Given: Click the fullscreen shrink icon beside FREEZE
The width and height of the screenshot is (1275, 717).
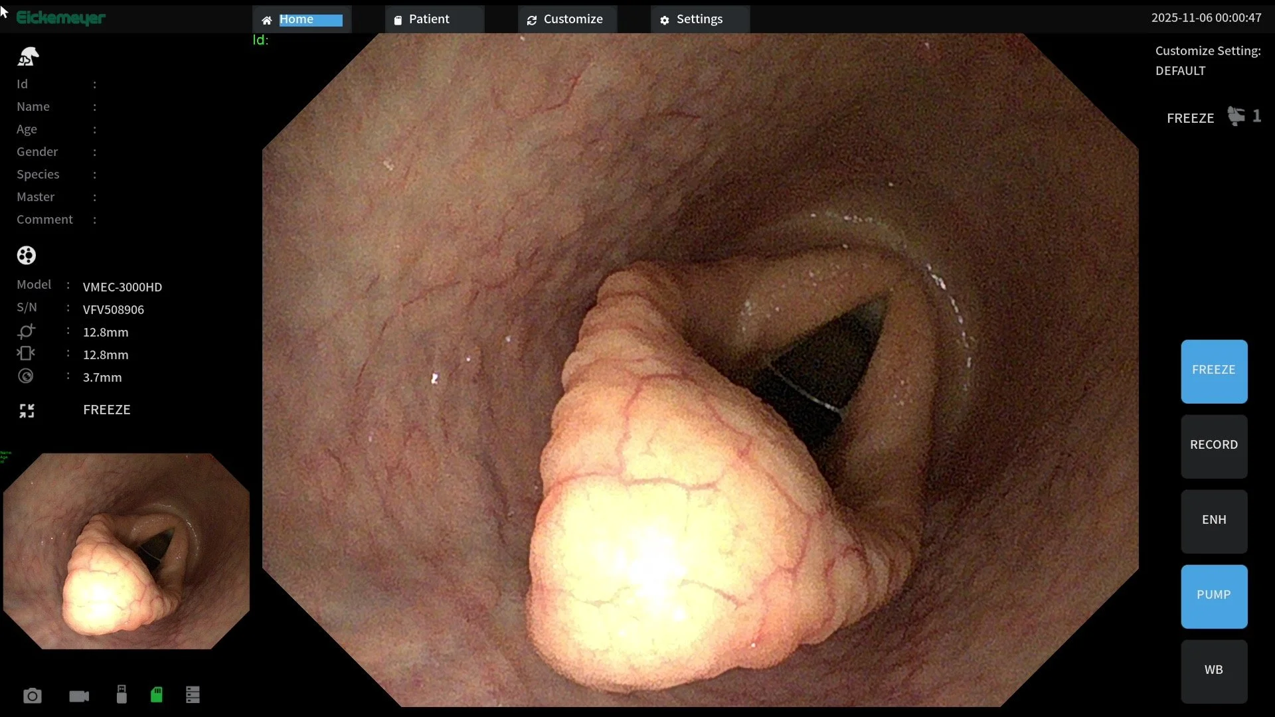Looking at the screenshot, I should coord(27,411).
